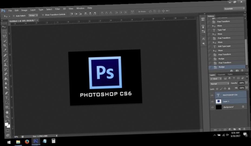Switch to the Channels tab
The height and width of the screenshot is (146, 251).
tap(221, 75)
